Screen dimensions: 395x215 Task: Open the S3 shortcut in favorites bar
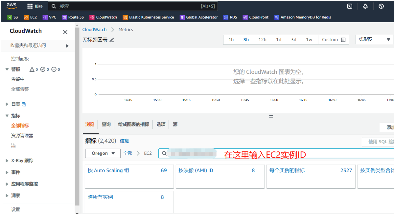click(13, 17)
